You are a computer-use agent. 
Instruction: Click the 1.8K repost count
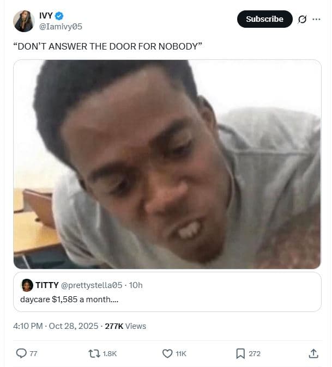point(110,353)
